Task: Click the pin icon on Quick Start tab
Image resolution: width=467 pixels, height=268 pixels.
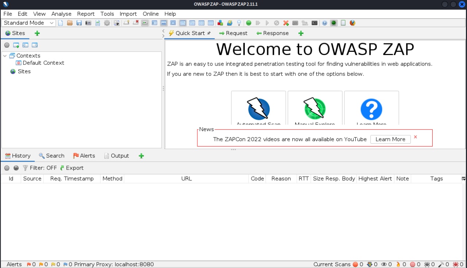Action: 209,33
